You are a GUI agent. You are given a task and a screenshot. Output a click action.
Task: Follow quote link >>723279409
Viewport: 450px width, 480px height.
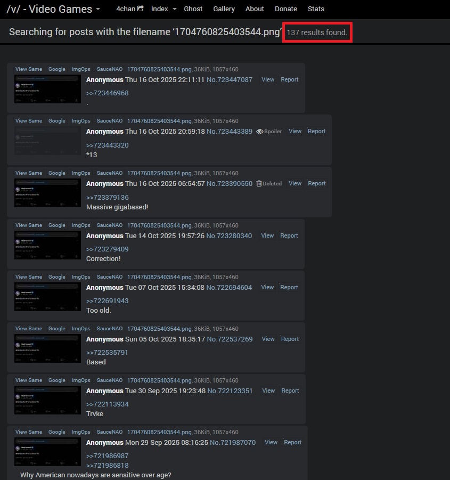(x=108, y=249)
